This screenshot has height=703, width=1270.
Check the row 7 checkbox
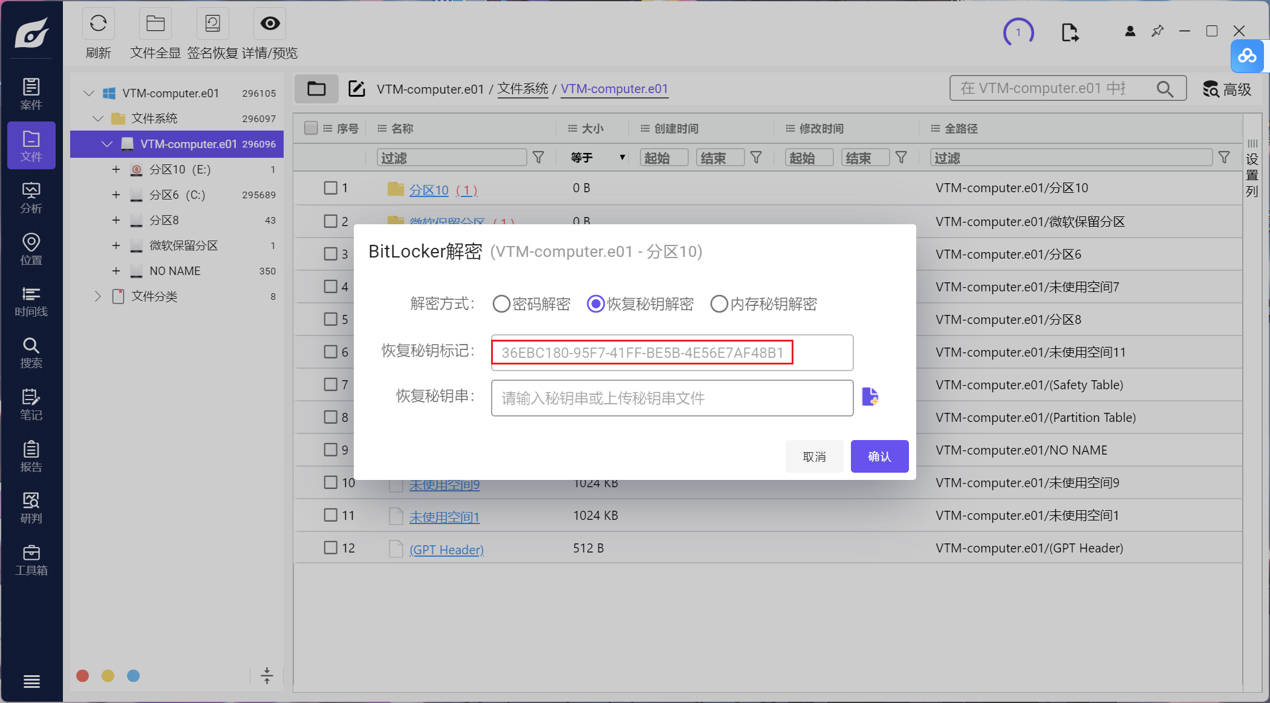click(x=330, y=384)
